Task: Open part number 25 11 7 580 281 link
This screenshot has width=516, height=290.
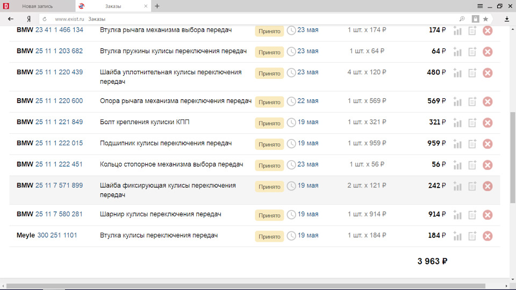Action: pyautogui.click(x=59, y=214)
